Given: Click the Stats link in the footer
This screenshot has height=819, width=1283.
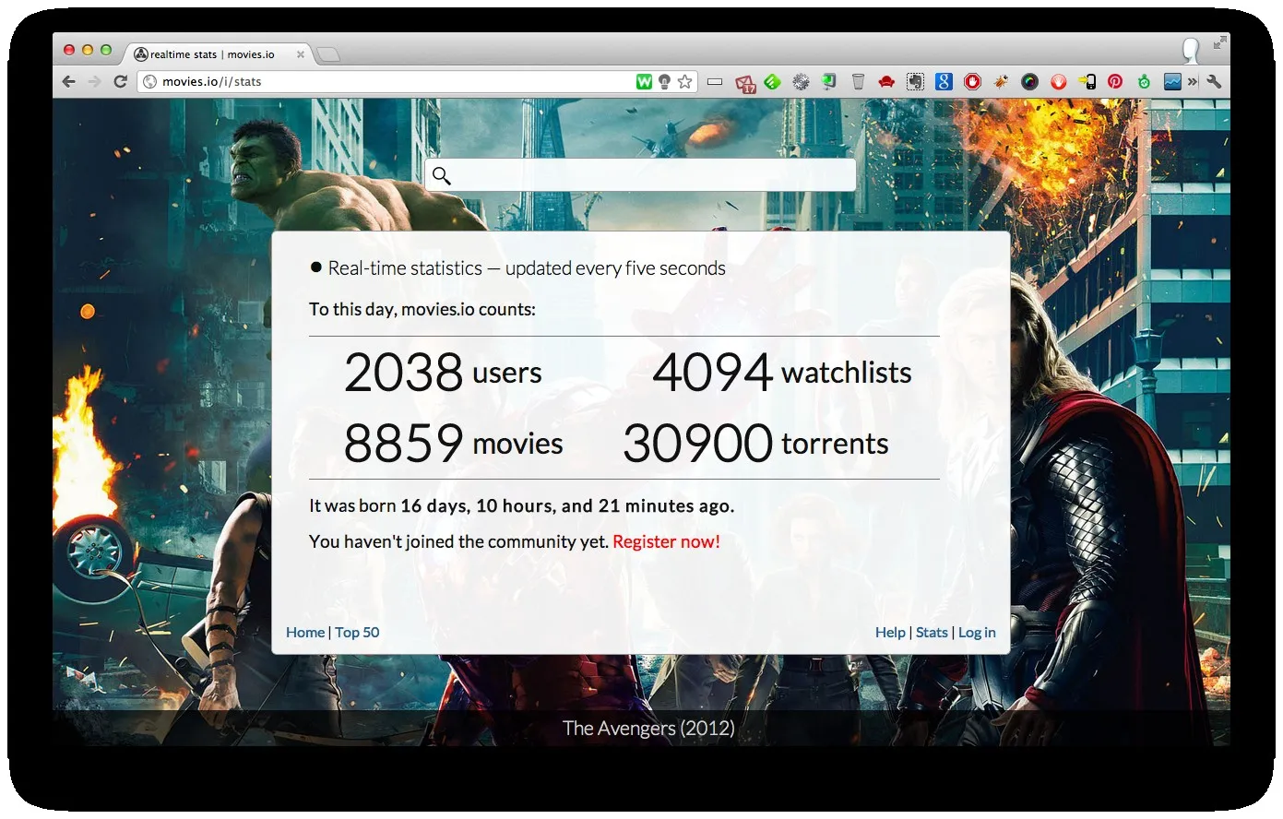Looking at the screenshot, I should 932,633.
